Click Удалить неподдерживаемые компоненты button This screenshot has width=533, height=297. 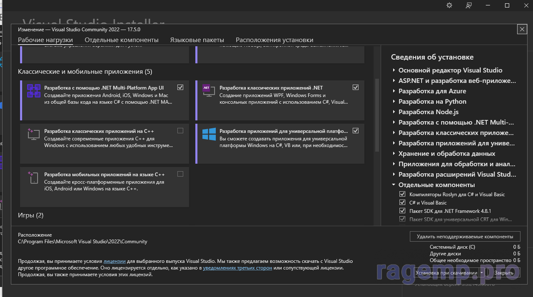(x=465, y=237)
